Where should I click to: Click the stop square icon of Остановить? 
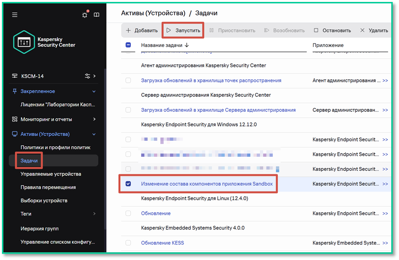(316, 30)
